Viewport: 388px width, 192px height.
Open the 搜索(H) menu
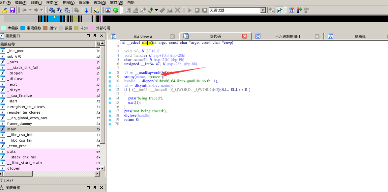pyautogui.click(x=52, y=3)
